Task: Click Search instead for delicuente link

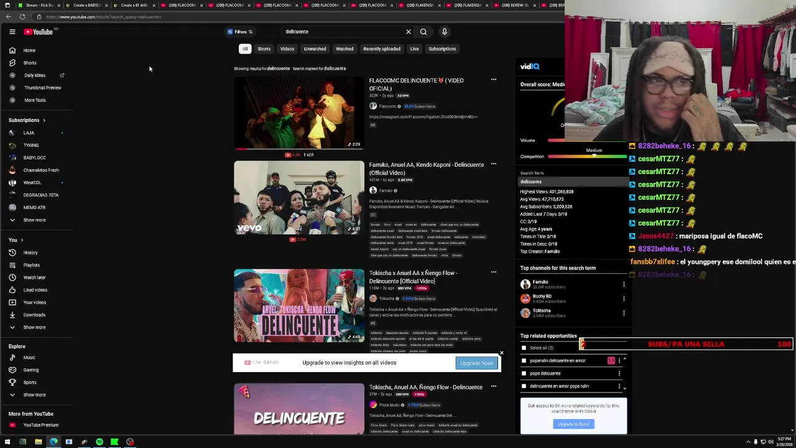Action: [319, 68]
